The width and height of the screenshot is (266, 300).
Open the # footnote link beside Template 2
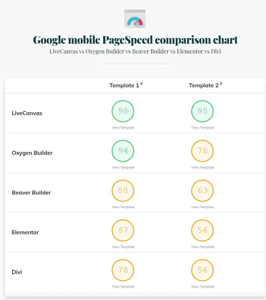click(221, 84)
